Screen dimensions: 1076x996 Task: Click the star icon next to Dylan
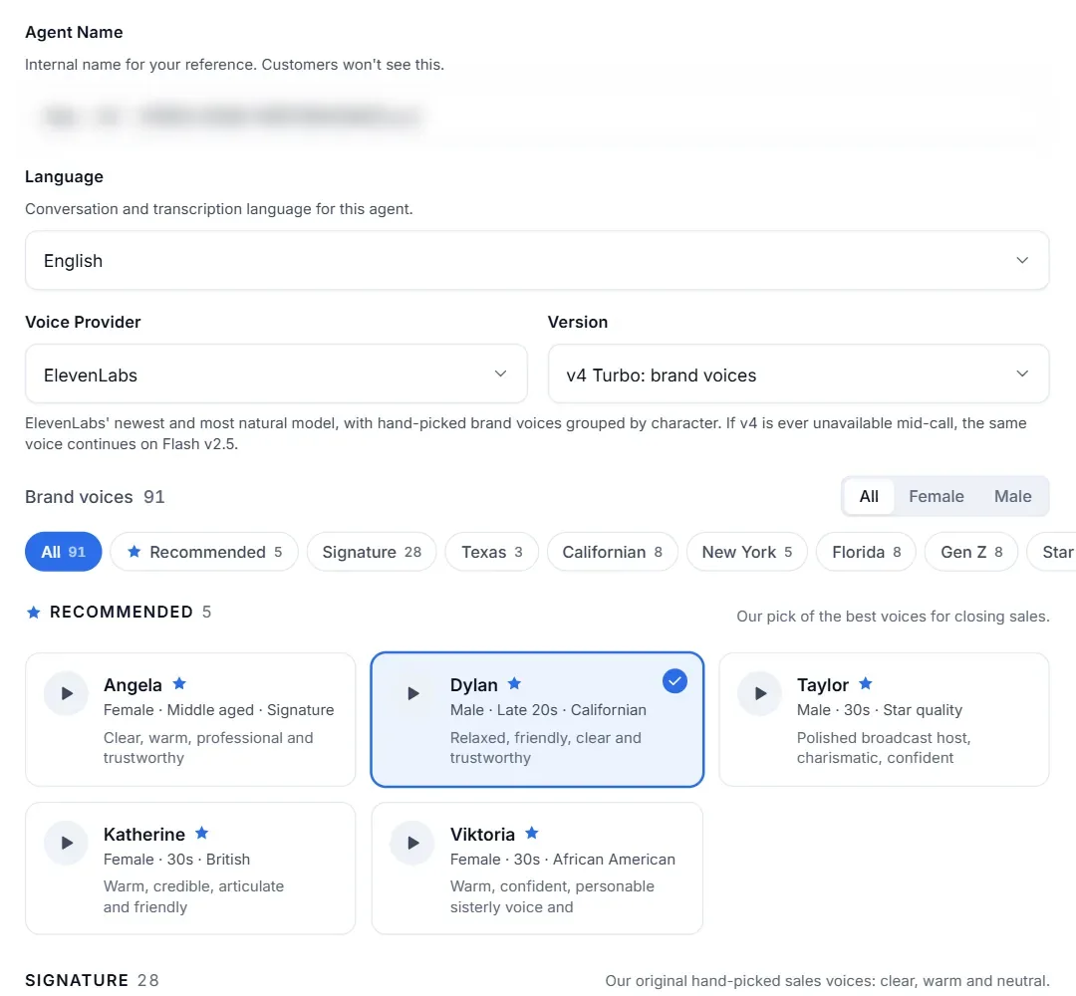click(514, 683)
